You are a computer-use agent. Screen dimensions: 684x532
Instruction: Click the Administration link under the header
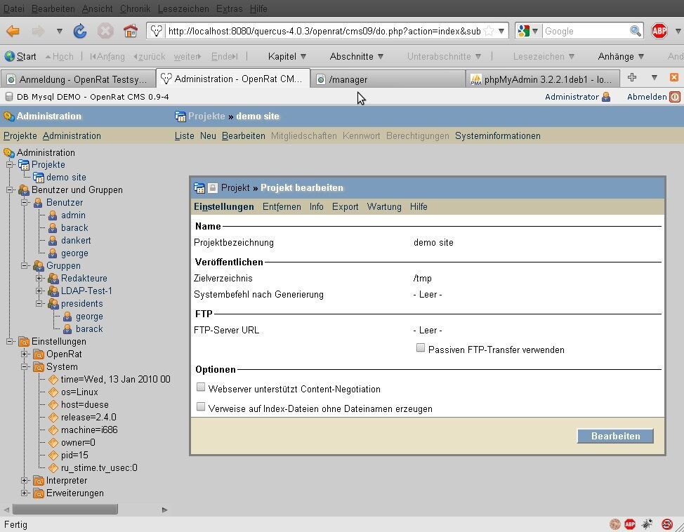pyautogui.click(x=72, y=136)
